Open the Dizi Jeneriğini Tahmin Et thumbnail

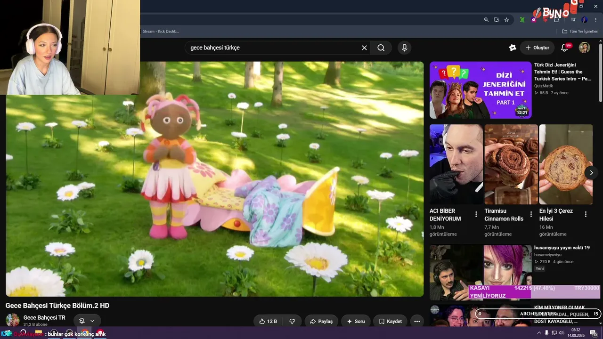[481, 90]
